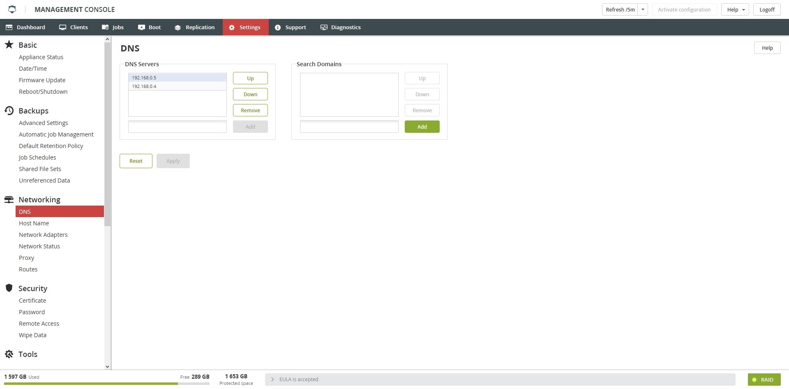The height and width of the screenshot is (389, 789).
Task: Click Add under DNS Servers
Action: 250,127
